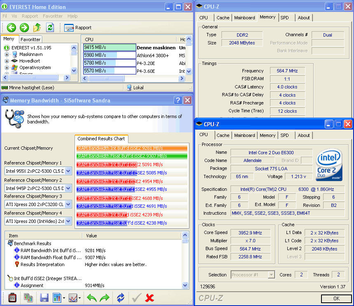The image size is (354, 306).
Task: Open Memory tab in lower CPU-Z window
Action: pyautogui.click(x=267, y=135)
